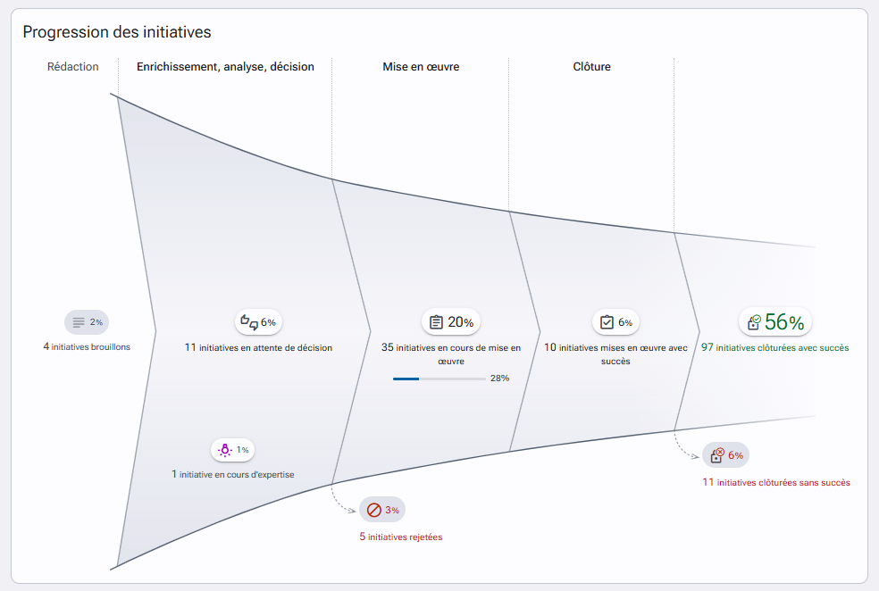Select the Mise en œuvre stage header
This screenshot has width=879, height=591.
pyautogui.click(x=421, y=67)
